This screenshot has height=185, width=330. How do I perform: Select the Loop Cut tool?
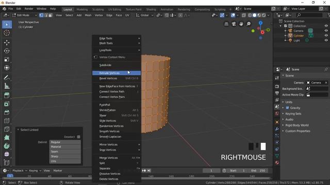coord(7,121)
